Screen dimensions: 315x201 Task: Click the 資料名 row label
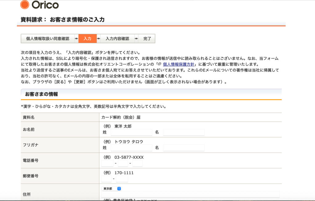coord(29,117)
